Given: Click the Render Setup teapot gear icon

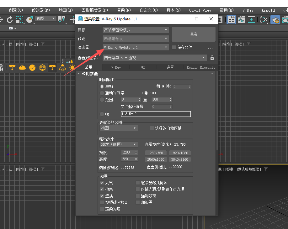Looking at the screenshot, I should click(275, 19).
